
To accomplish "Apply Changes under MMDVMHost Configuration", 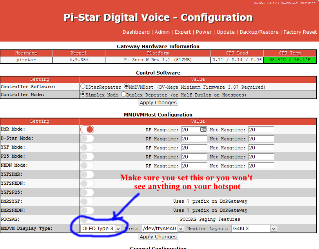I will [158, 237].
